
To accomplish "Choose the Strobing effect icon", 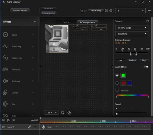I will [x=5, y=81].
